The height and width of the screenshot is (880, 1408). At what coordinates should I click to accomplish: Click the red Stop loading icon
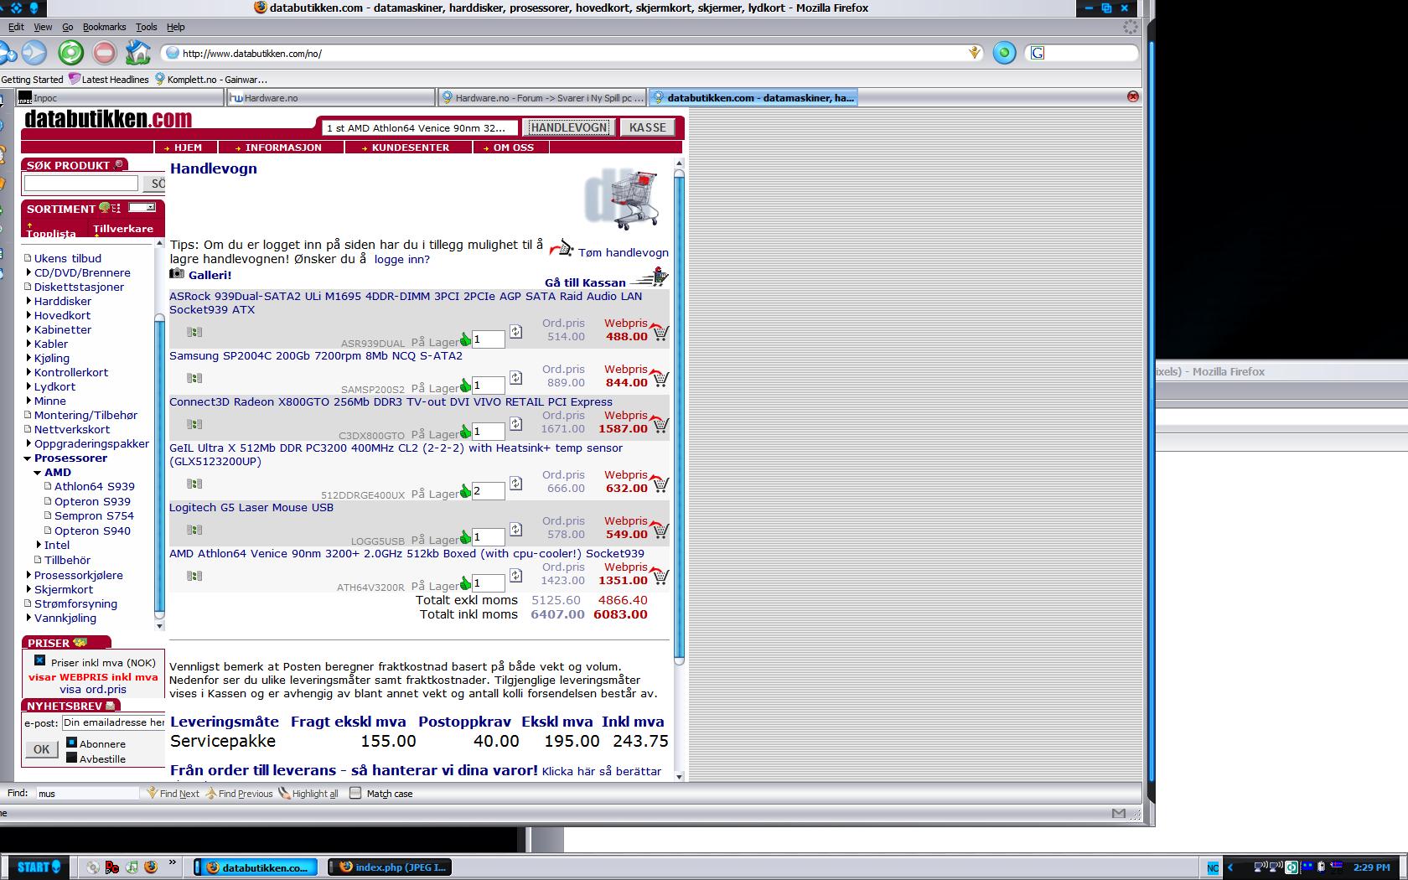click(x=104, y=53)
